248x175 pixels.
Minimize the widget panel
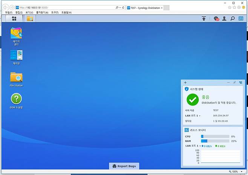point(228,82)
